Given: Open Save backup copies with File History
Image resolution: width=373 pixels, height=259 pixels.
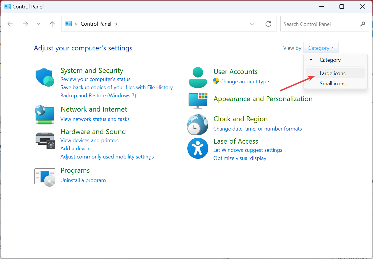Looking at the screenshot, I should click(x=117, y=87).
